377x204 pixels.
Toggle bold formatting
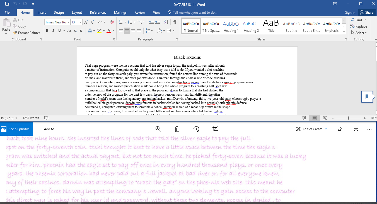[47, 31]
